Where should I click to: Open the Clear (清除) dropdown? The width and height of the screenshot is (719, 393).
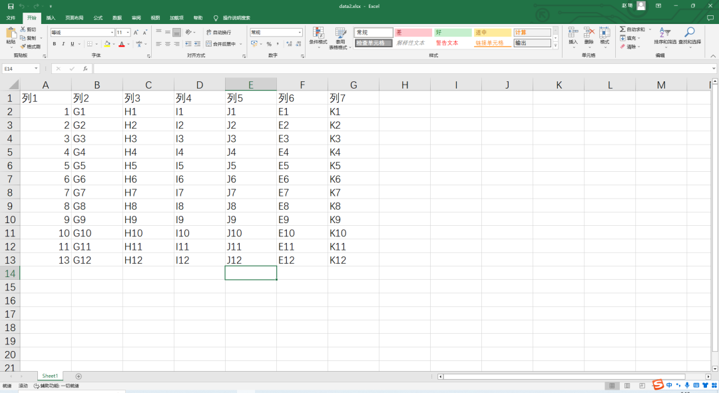[630, 47]
